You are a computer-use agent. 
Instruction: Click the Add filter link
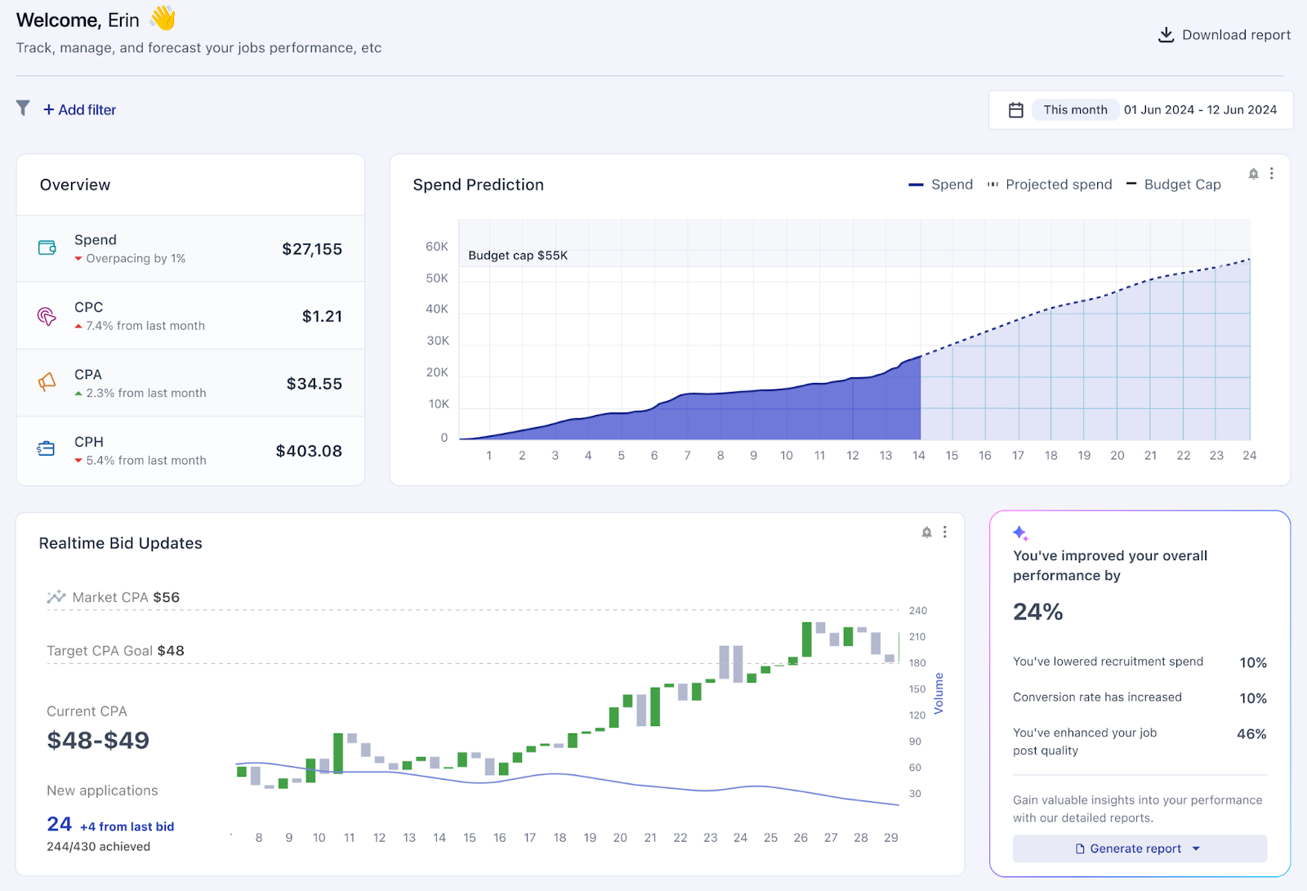[x=80, y=110]
